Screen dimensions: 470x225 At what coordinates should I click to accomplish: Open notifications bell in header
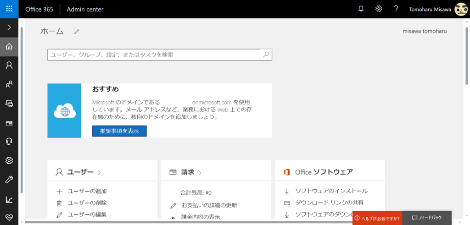click(x=361, y=9)
